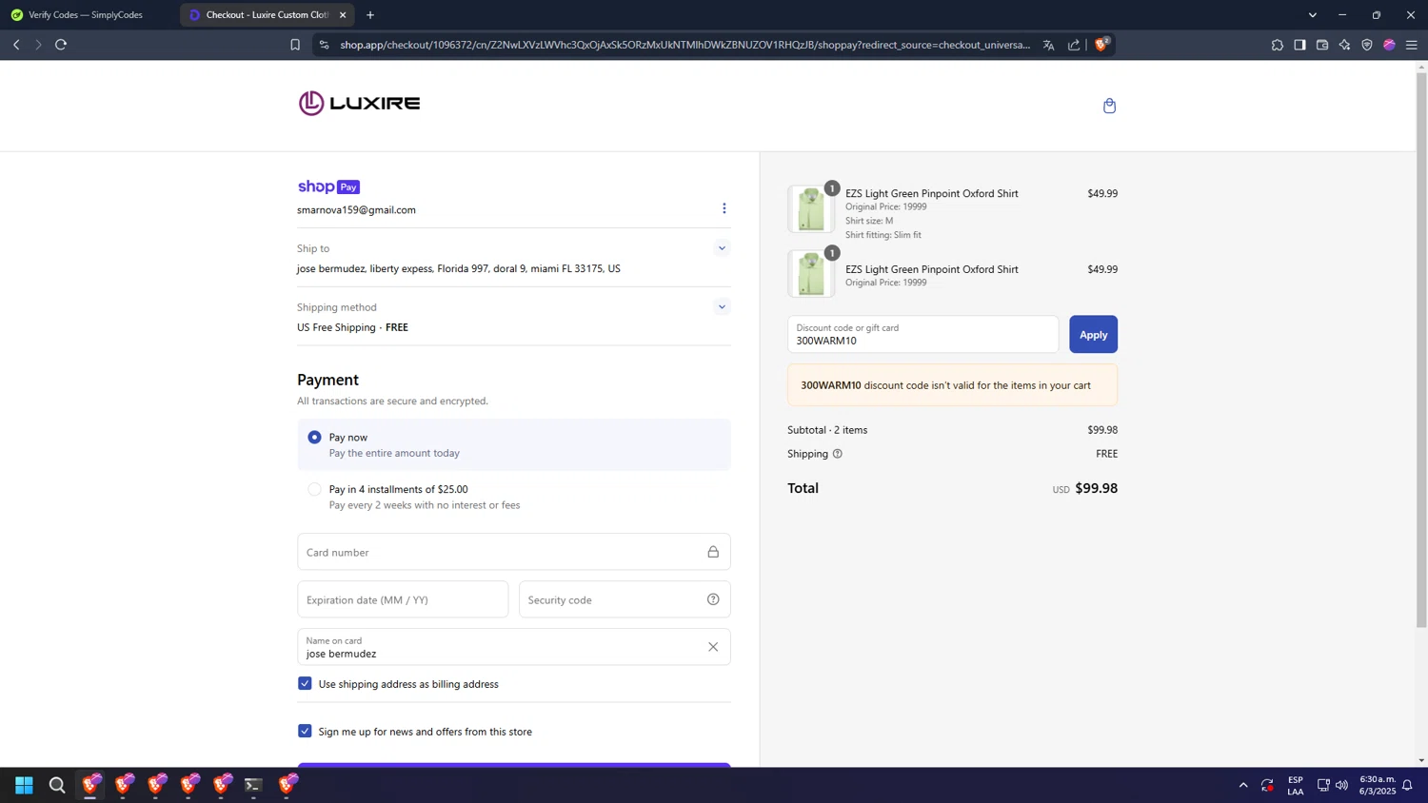Open Shop Pay account options menu

724,208
